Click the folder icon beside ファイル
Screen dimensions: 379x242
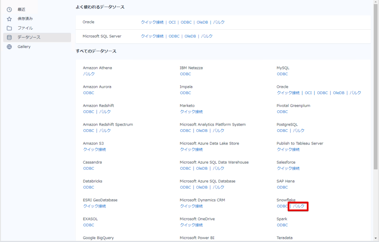pos(9,28)
